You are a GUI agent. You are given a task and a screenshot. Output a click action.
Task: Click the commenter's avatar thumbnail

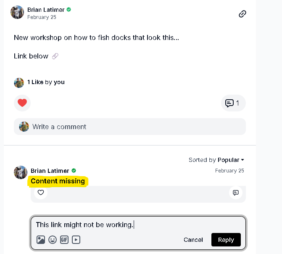click(x=21, y=172)
